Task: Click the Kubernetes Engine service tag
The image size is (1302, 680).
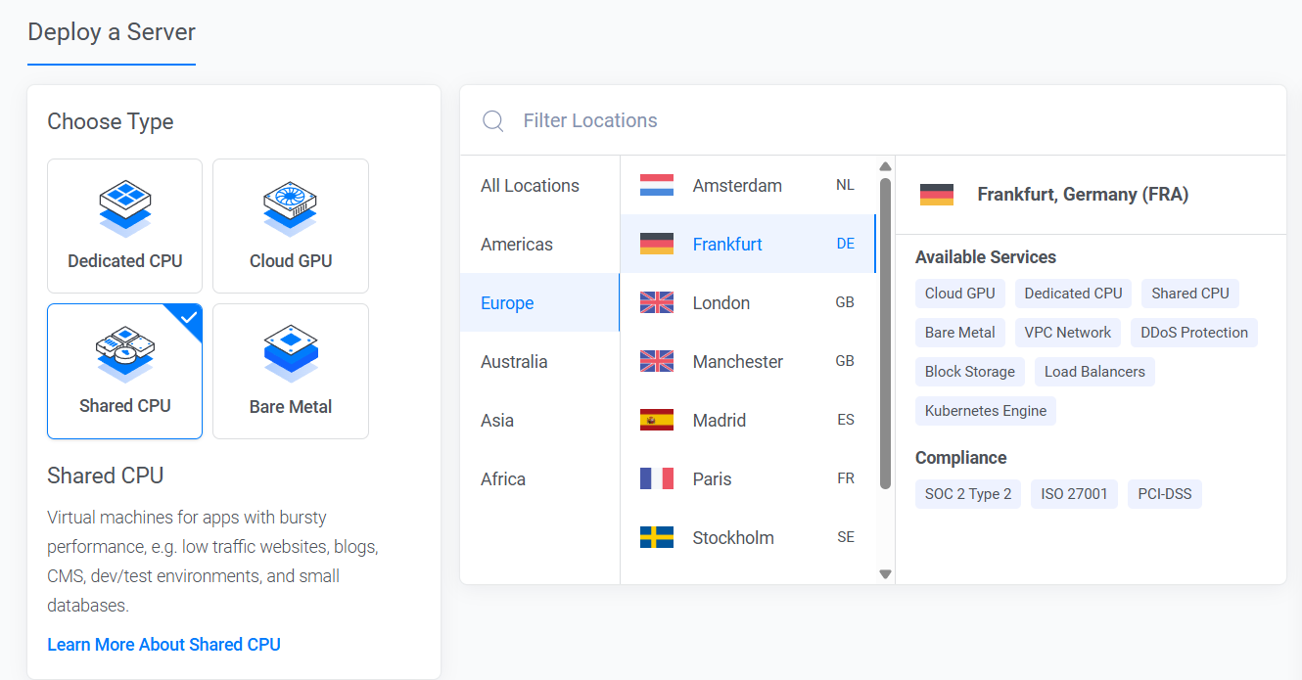Action: point(986,411)
